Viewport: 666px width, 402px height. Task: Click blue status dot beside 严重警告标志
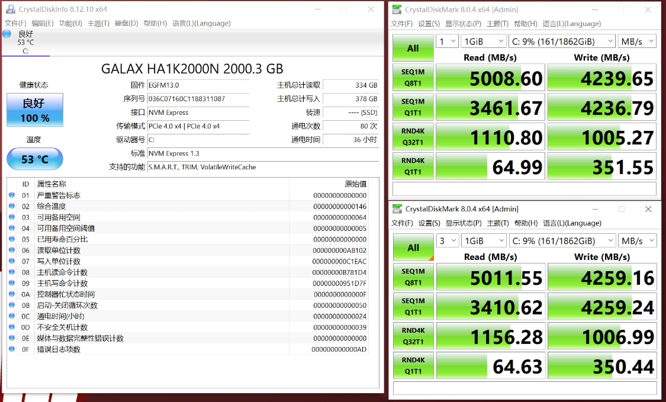[x=13, y=195]
